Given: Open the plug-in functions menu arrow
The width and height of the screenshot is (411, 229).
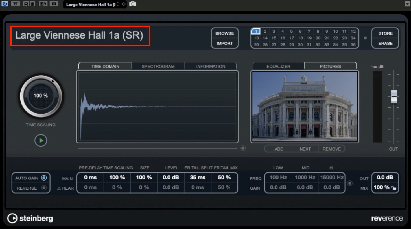Looking at the screenshot, I should tap(407, 4).
